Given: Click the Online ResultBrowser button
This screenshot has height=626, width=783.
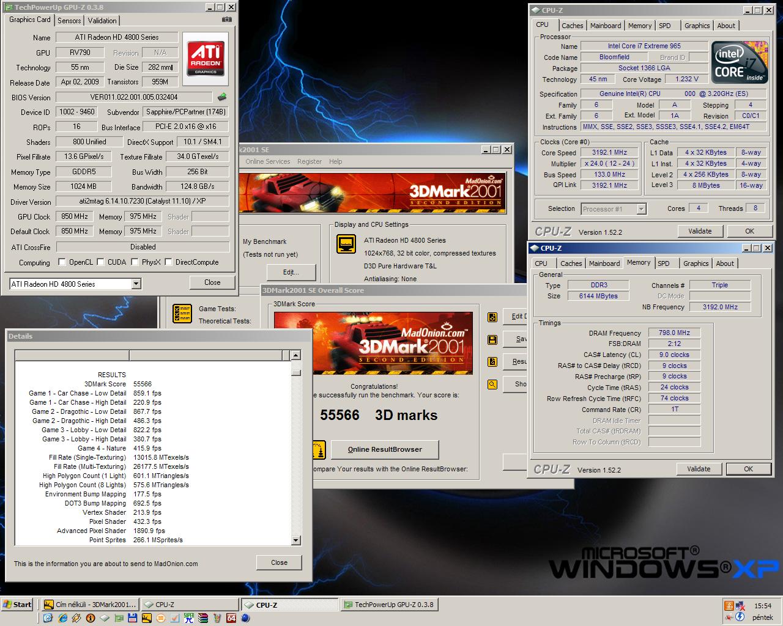Looking at the screenshot, I should pos(385,449).
